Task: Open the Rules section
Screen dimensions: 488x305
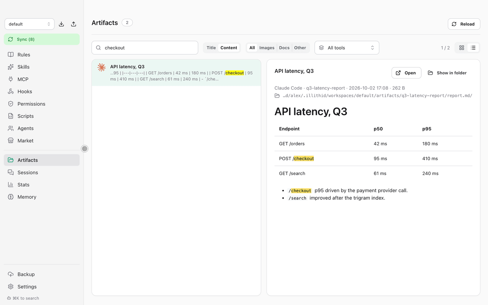Action: [x=42, y=55]
